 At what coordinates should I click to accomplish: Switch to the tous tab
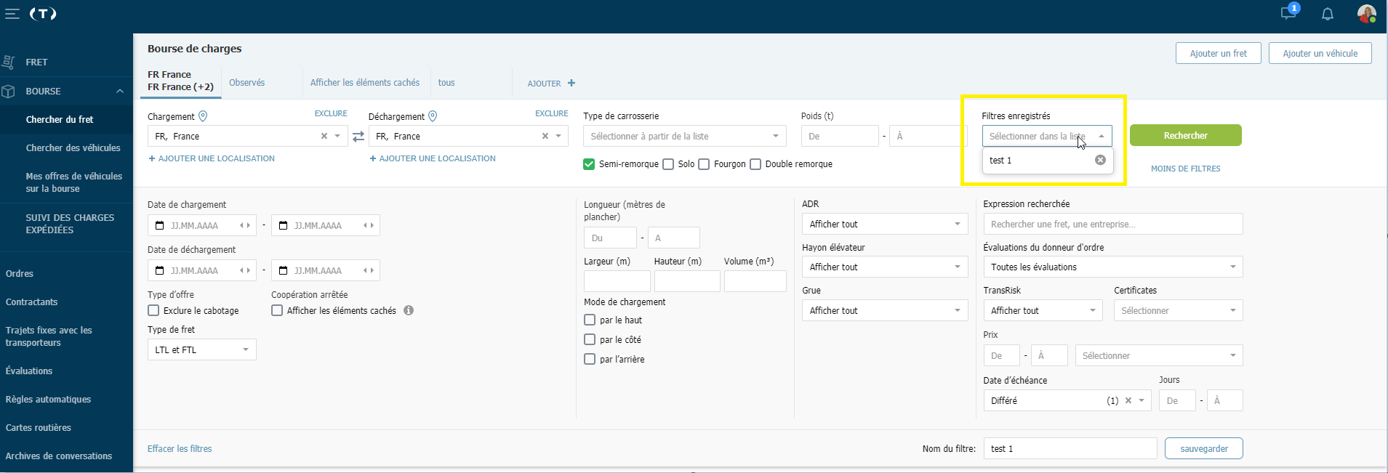tap(446, 83)
